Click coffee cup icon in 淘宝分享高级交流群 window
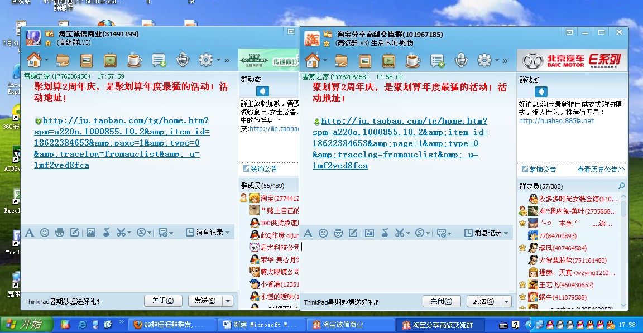 pyautogui.click(x=412, y=61)
